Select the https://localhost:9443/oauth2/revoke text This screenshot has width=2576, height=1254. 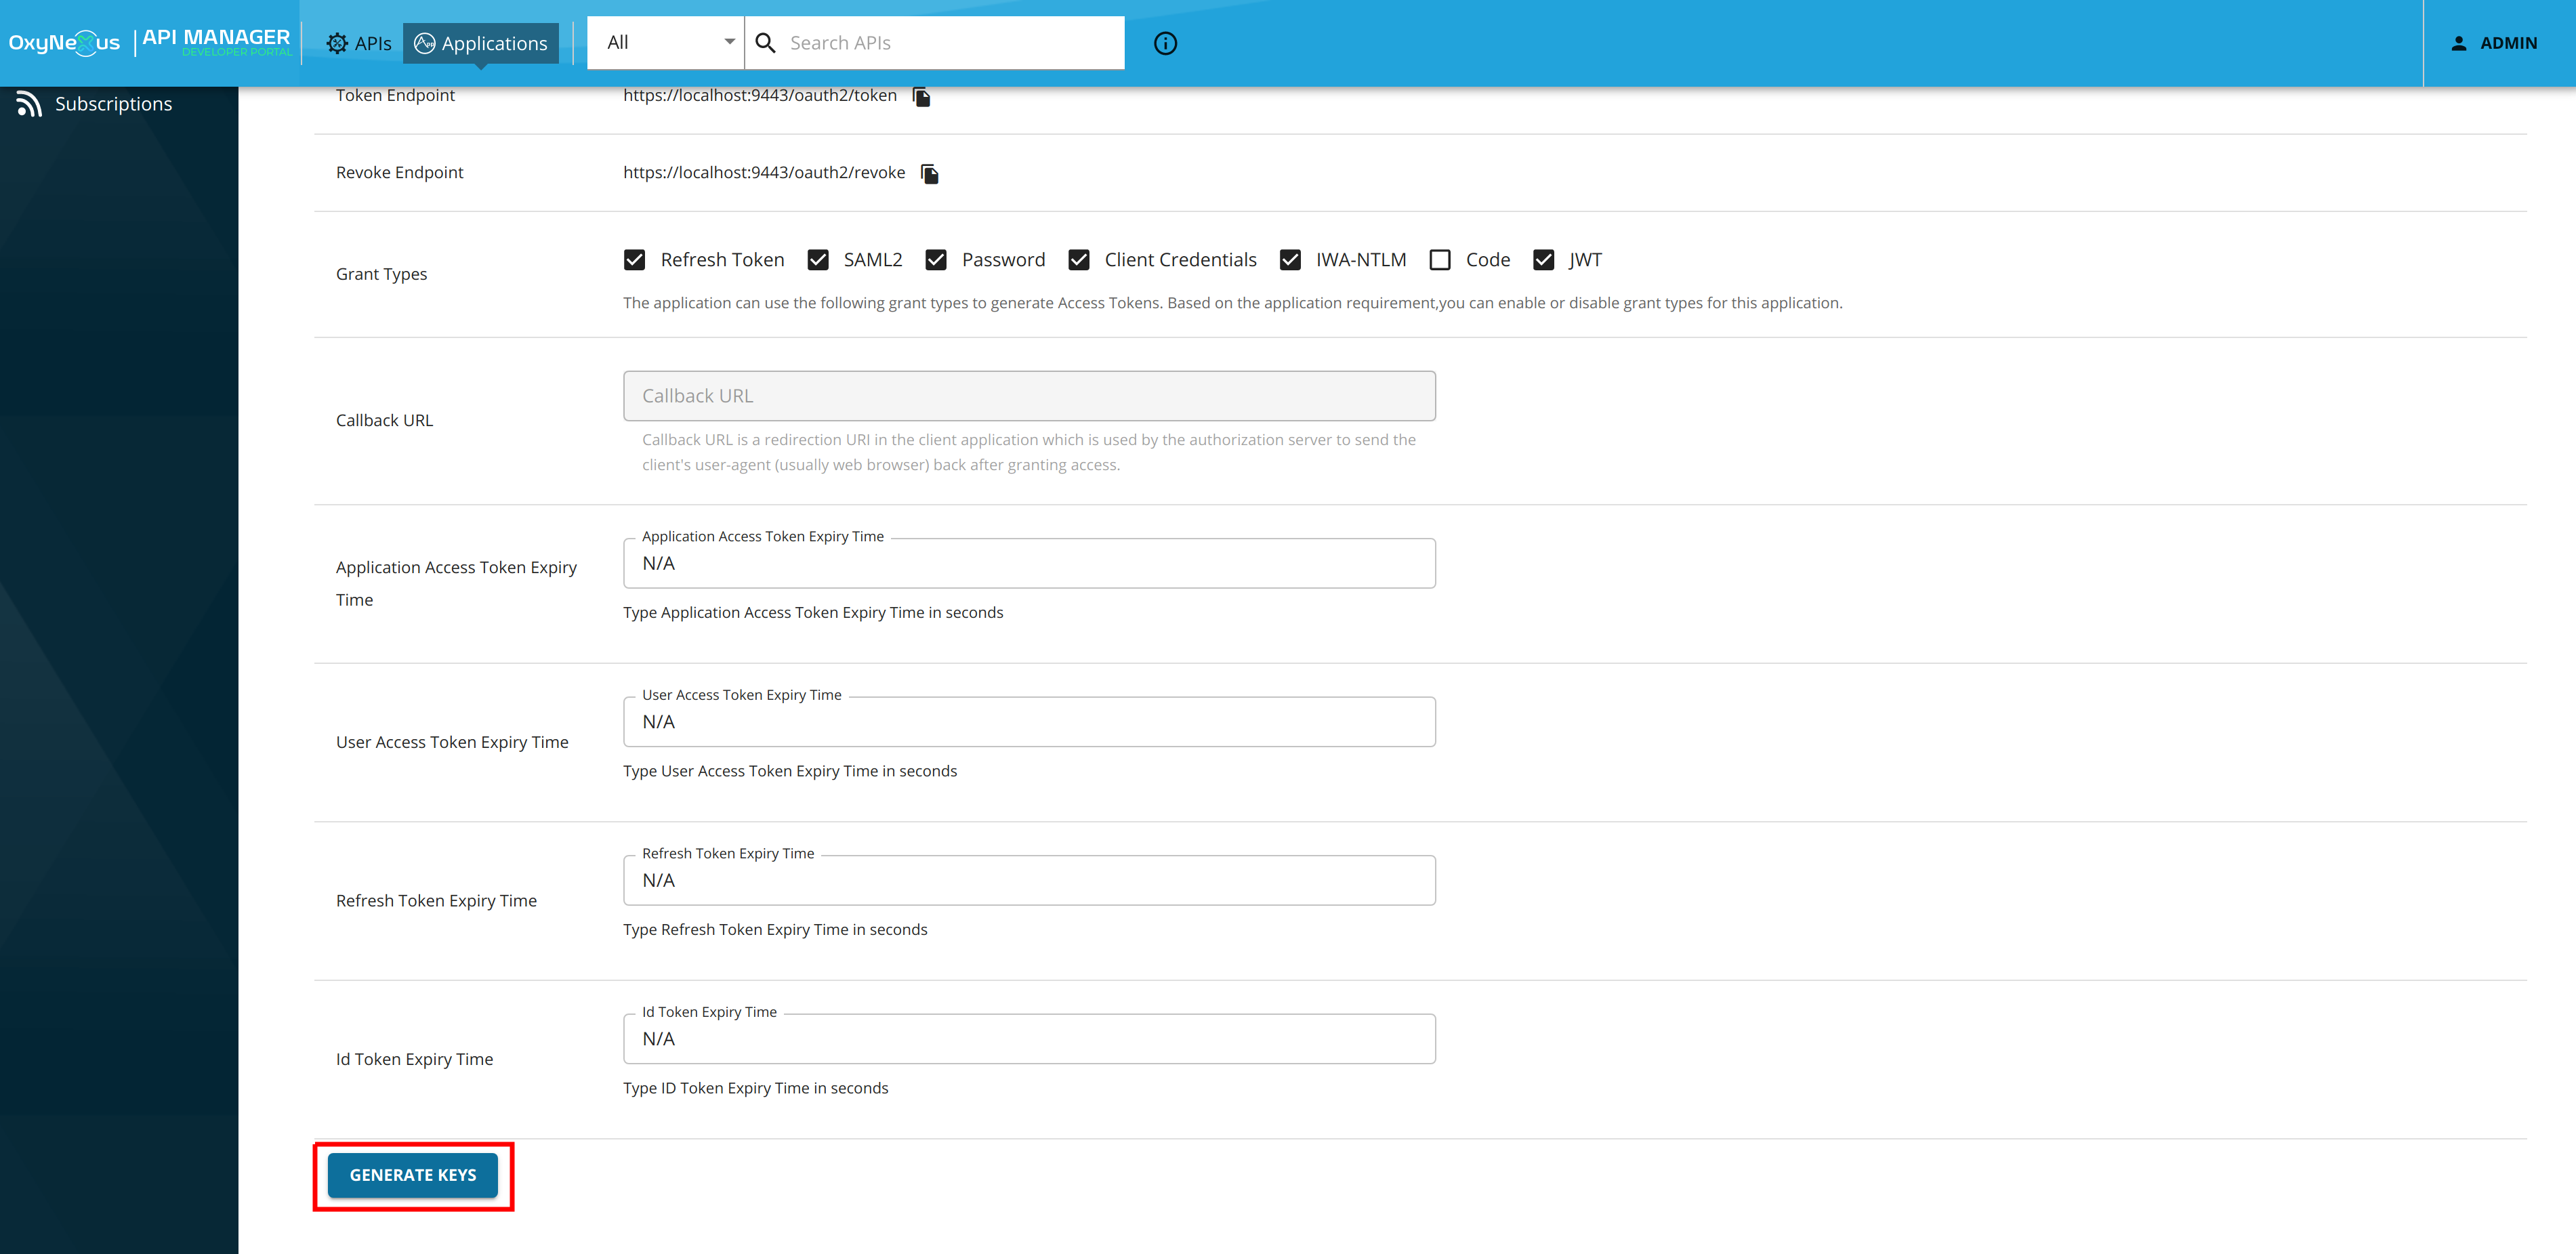[x=764, y=172]
